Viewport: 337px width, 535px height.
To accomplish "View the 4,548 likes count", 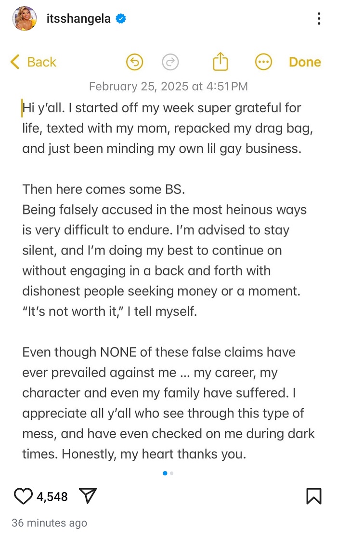I will coord(52,496).
